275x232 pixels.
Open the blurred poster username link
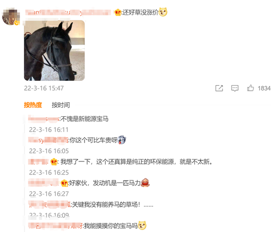pyautogui.click(x=68, y=13)
